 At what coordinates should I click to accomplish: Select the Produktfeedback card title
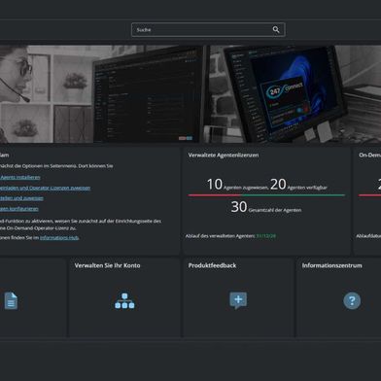point(212,265)
